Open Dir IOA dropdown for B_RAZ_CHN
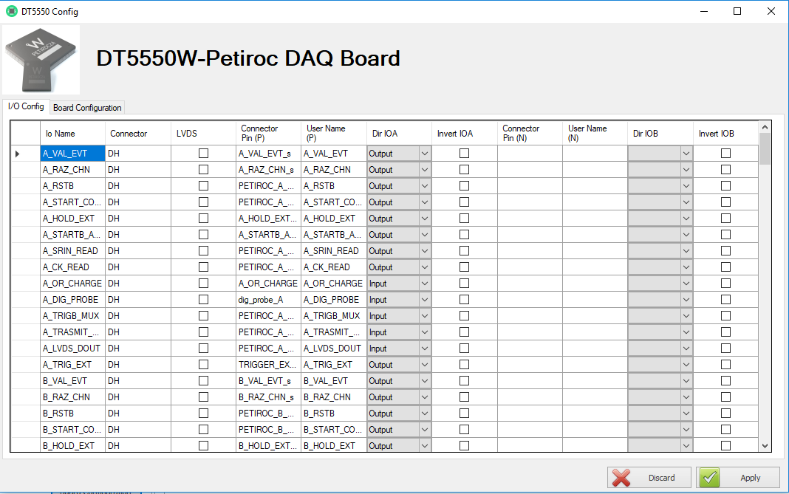Image resolution: width=789 pixels, height=494 pixels. point(425,397)
